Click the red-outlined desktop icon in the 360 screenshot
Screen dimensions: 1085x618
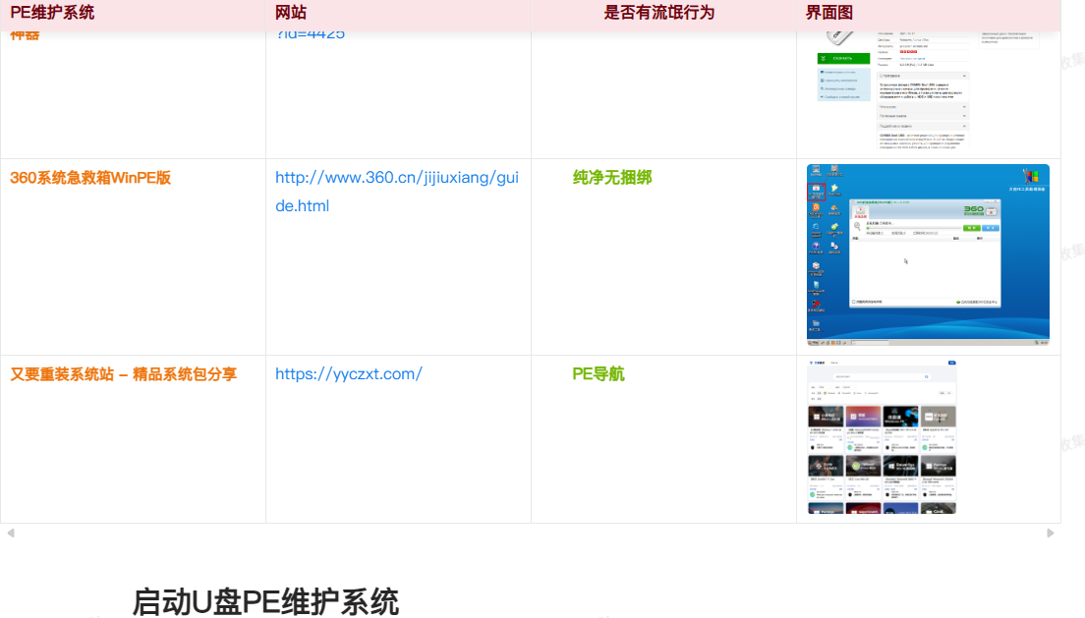tap(816, 193)
